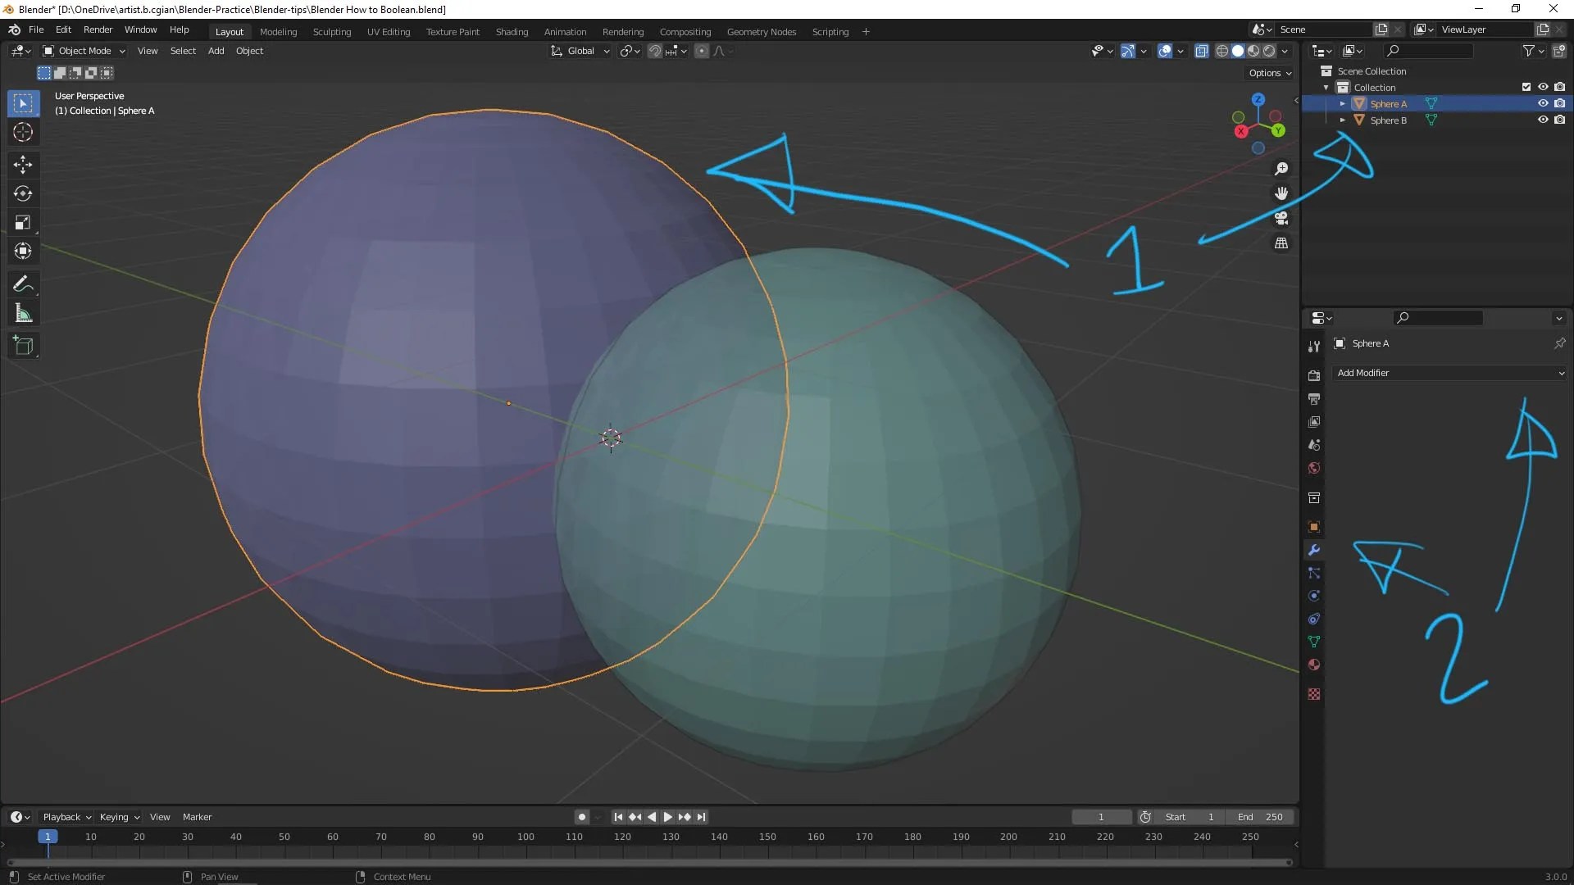Select the Rotate tool
This screenshot has height=885, width=1574.
23,193
